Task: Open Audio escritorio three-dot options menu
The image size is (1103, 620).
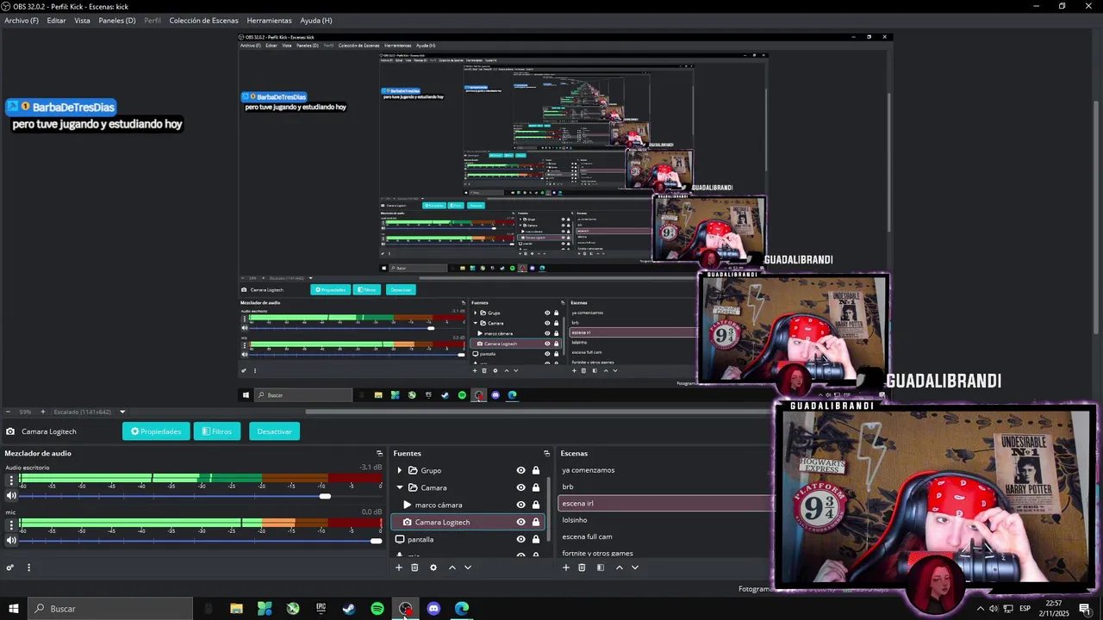Action: [x=11, y=480]
